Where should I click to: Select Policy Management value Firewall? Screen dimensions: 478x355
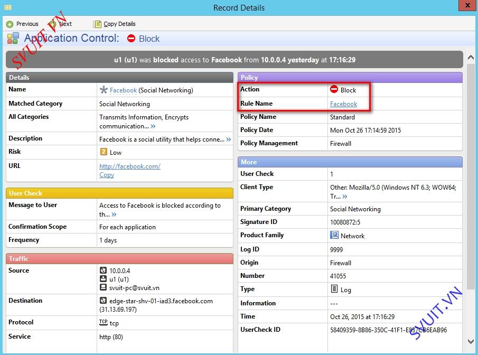[341, 144]
